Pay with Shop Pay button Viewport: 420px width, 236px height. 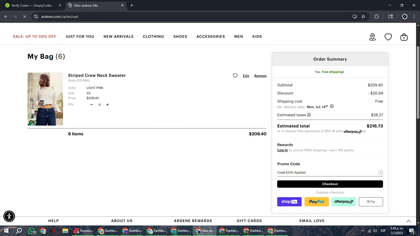[x=289, y=202]
